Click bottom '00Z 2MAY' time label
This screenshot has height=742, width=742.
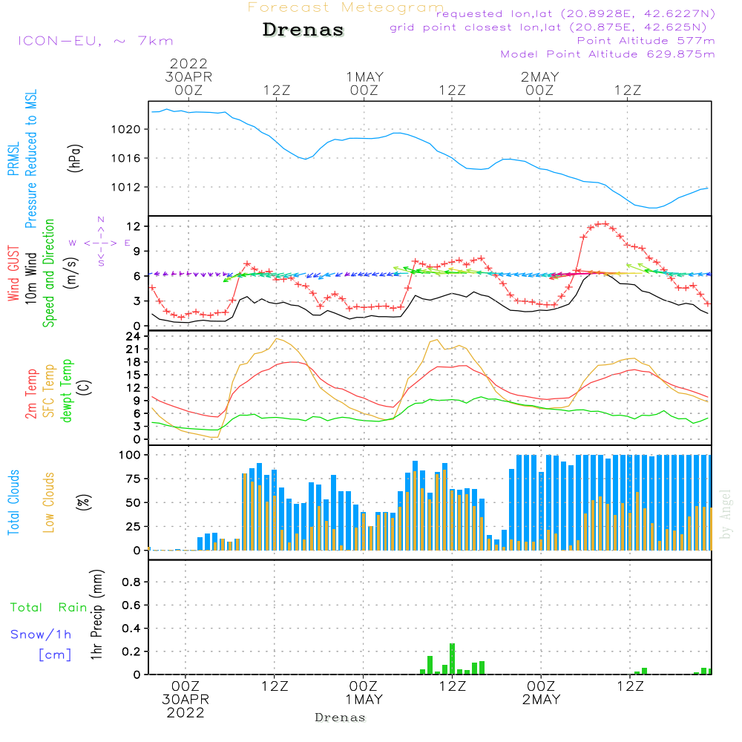tap(541, 693)
